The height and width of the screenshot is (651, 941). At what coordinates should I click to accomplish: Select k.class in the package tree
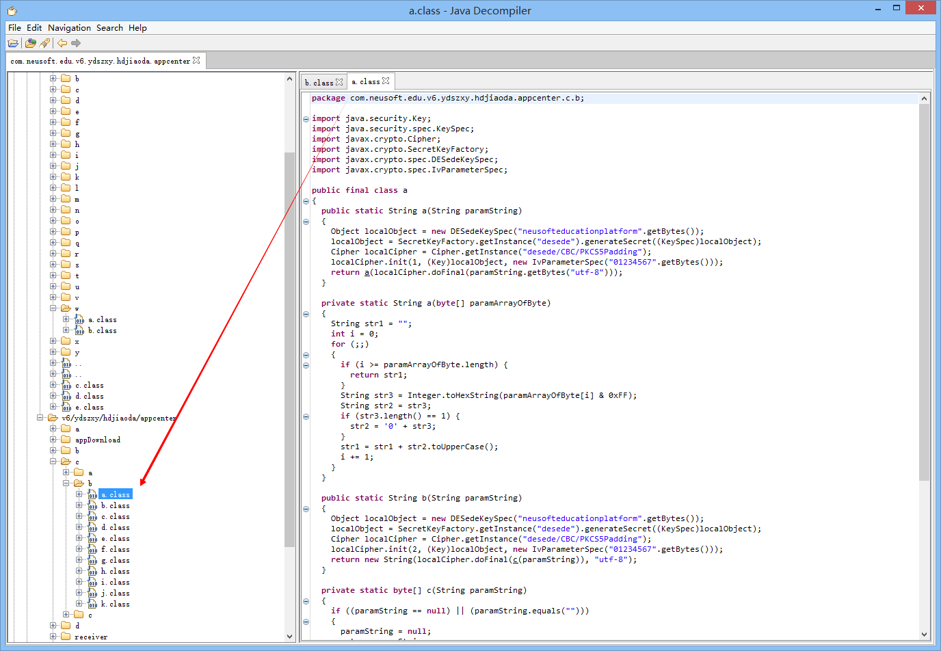point(115,604)
